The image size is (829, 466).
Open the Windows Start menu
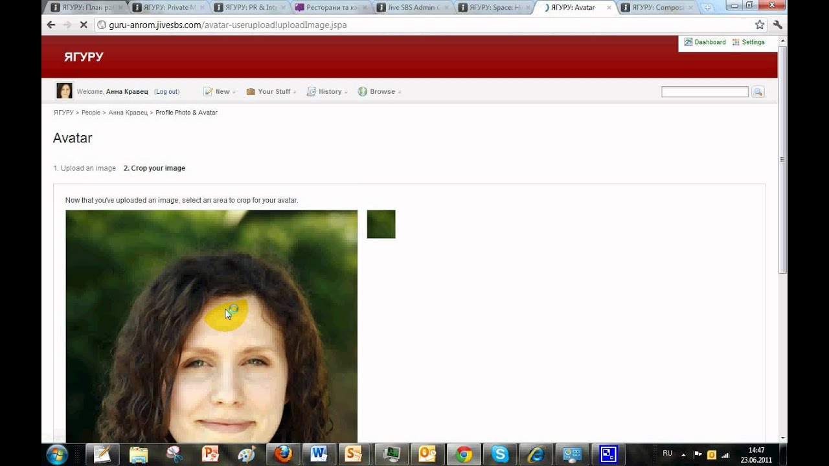pyautogui.click(x=57, y=454)
